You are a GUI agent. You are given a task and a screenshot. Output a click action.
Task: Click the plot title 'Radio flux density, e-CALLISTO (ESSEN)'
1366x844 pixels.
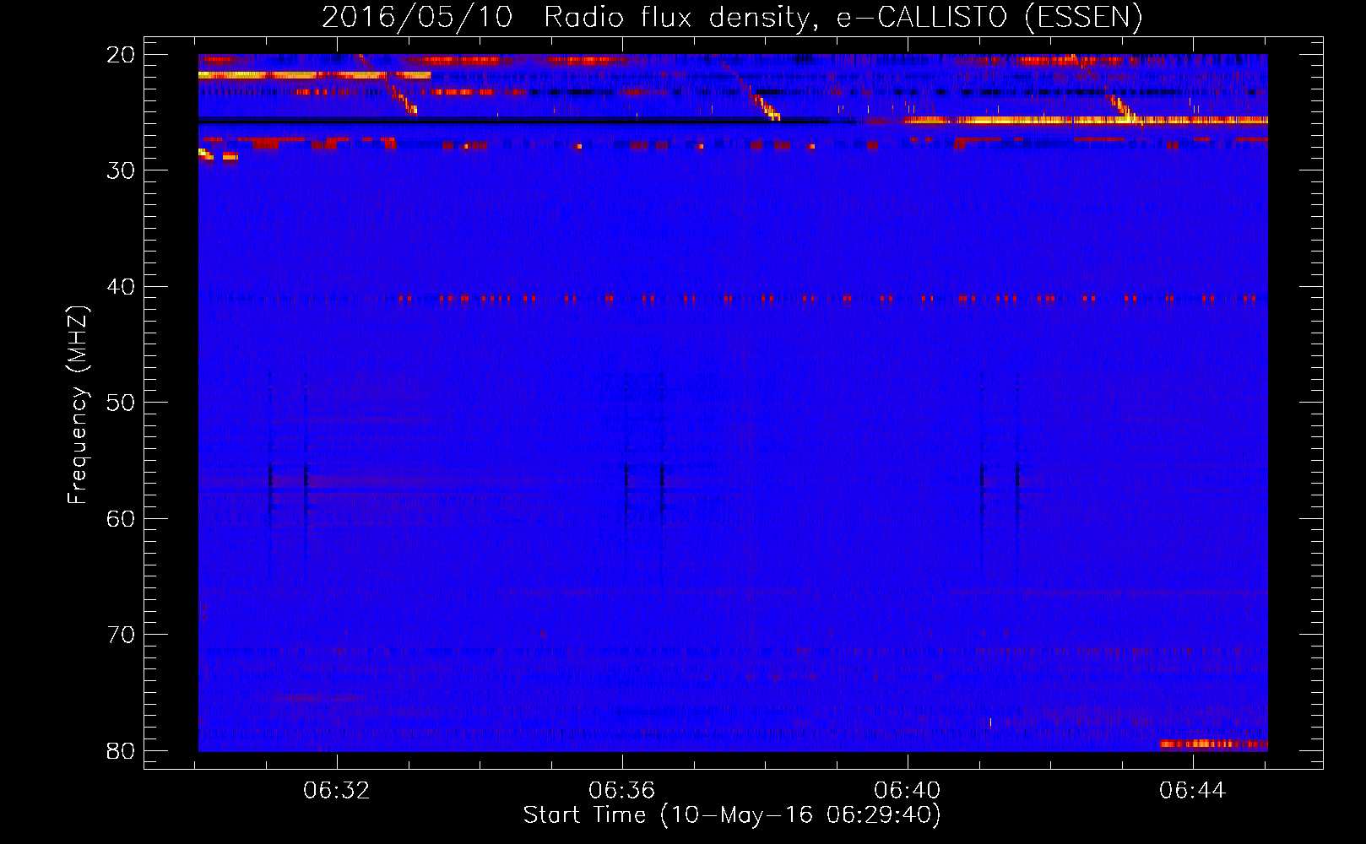pos(843,18)
